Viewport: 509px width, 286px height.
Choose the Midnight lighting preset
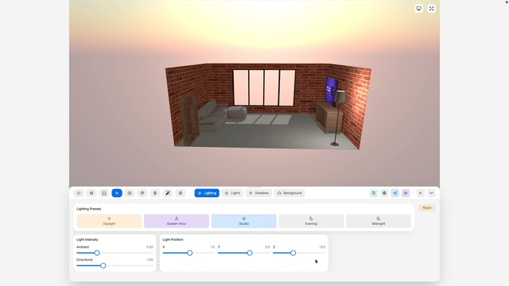(x=379, y=221)
